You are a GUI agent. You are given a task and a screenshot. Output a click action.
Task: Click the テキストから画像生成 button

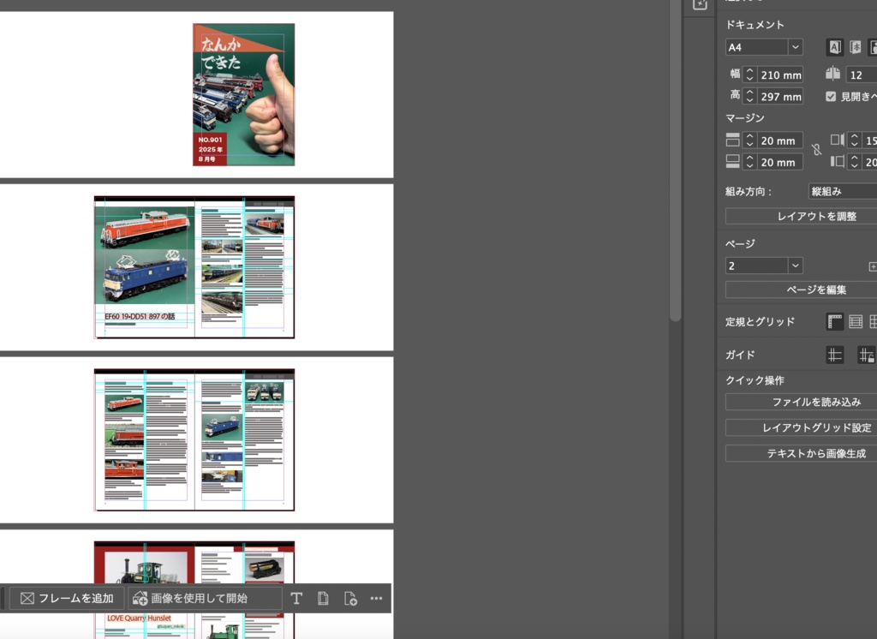point(802,453)
